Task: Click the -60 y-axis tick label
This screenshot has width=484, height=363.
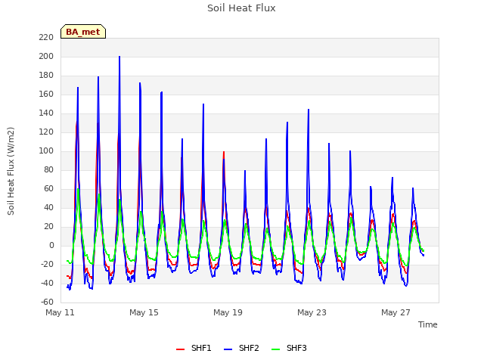Action: (47, 302)
